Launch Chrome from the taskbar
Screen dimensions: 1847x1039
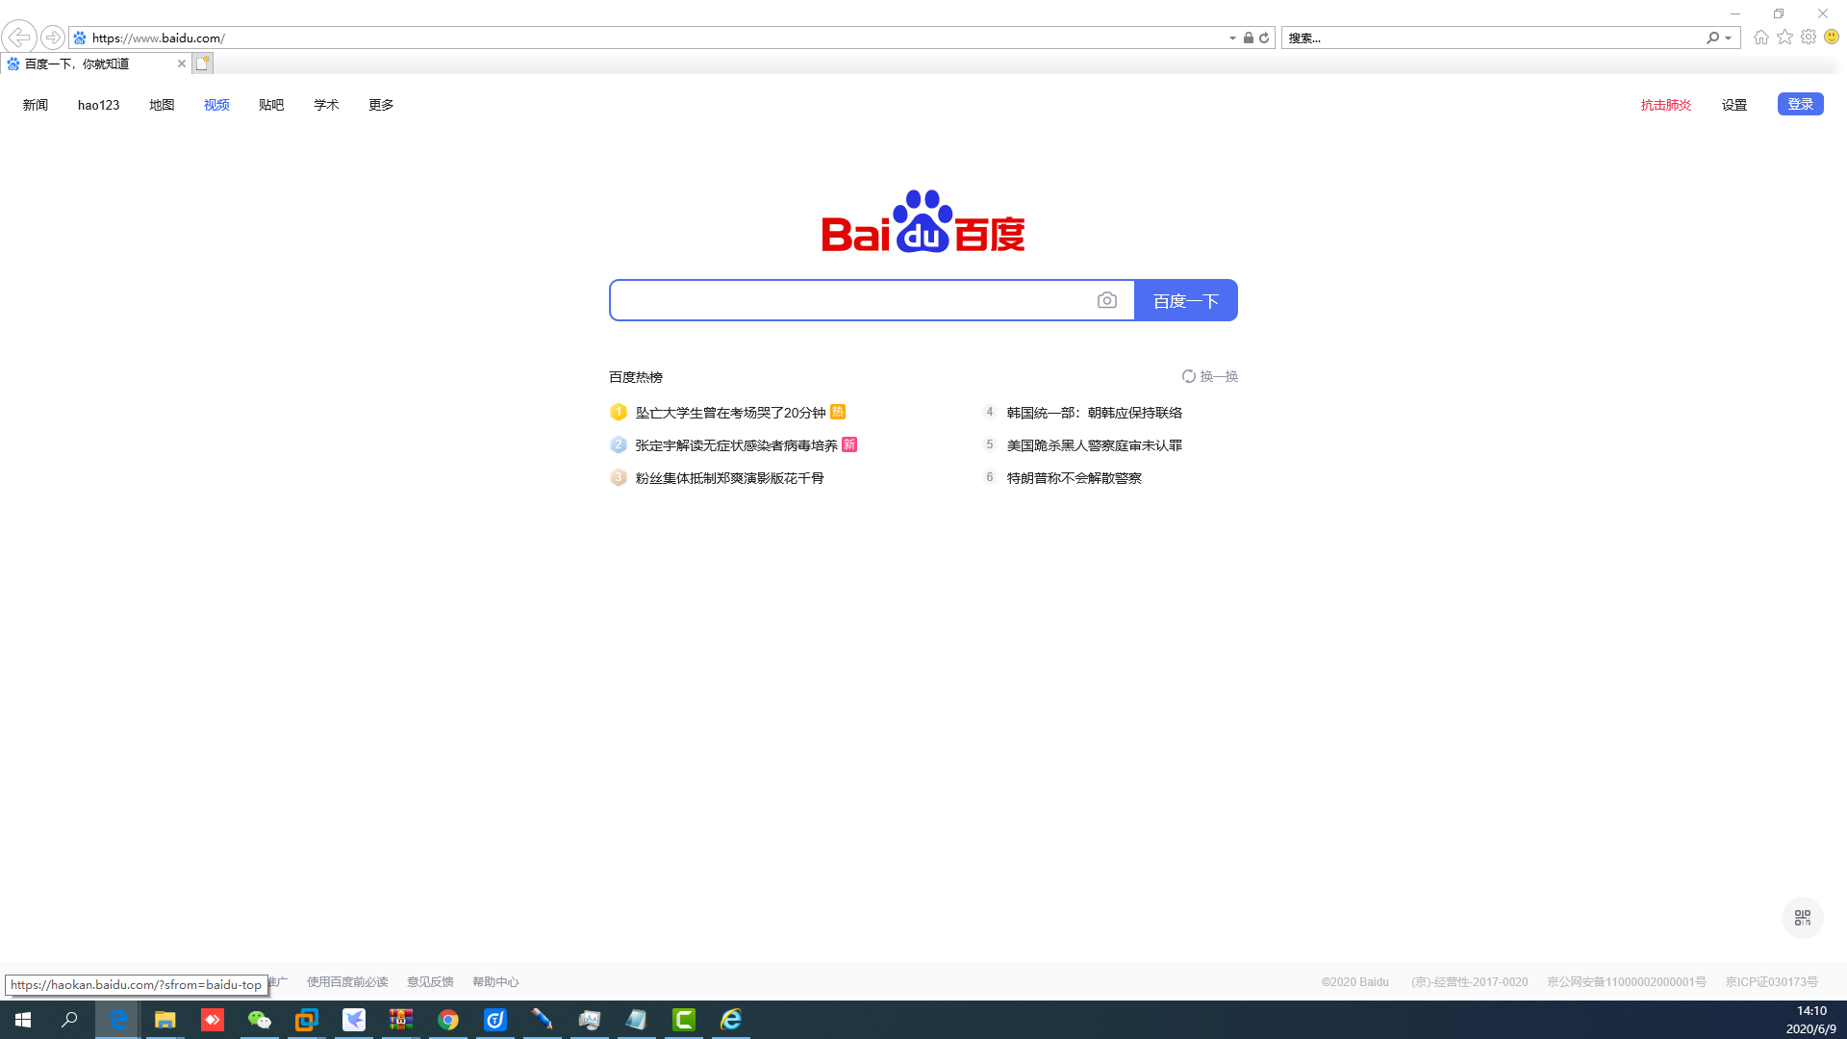pyautogui.click(x=448, y=1020)
